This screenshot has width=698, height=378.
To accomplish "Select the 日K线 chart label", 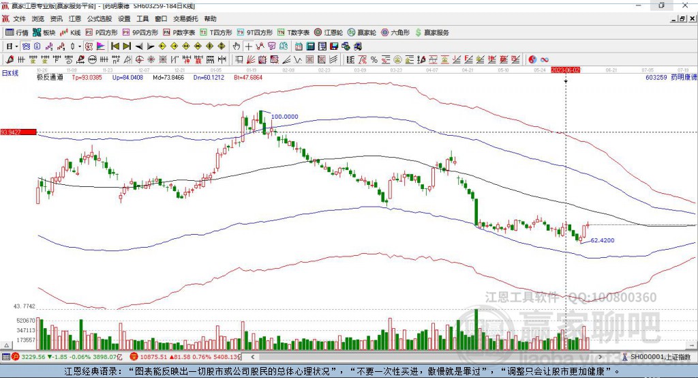I will click(x=10, y=74).
